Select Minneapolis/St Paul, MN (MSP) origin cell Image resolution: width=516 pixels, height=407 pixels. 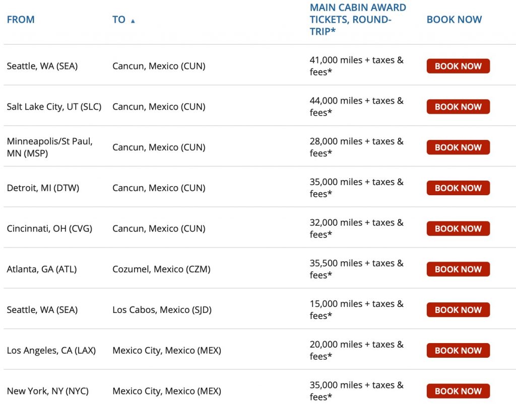[49, 147]
